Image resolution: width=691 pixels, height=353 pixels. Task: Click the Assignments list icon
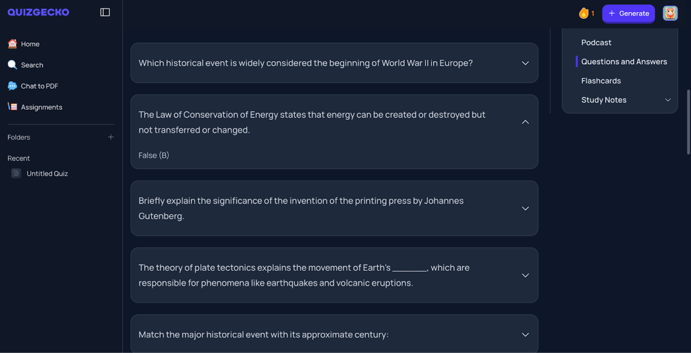point(12,106)
